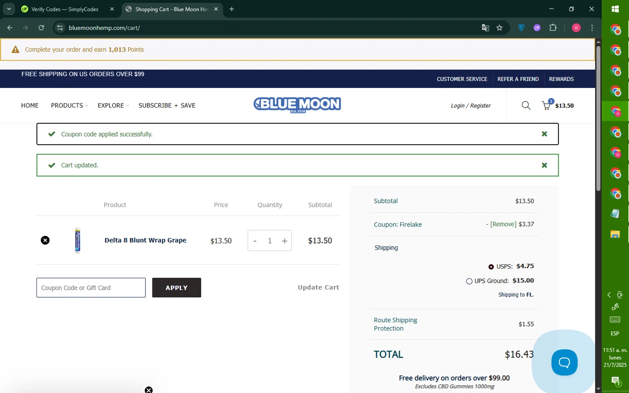Open the Chrome profile avatar
The height and width of the screenshot is (393, 629).
pyautogui.click(x=576, y=28)
